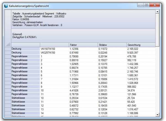
Task: Click Faktor value 0,97490
Action: click(x=74, y=53)
